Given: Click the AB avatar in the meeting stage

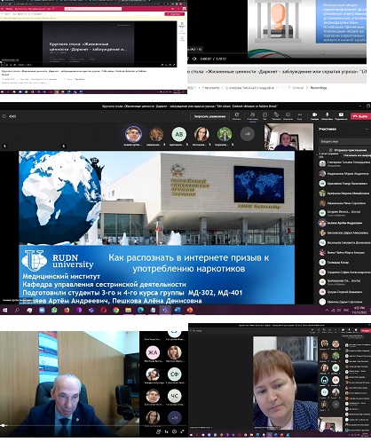Looking at the screenshot, I should coord(179,134).
